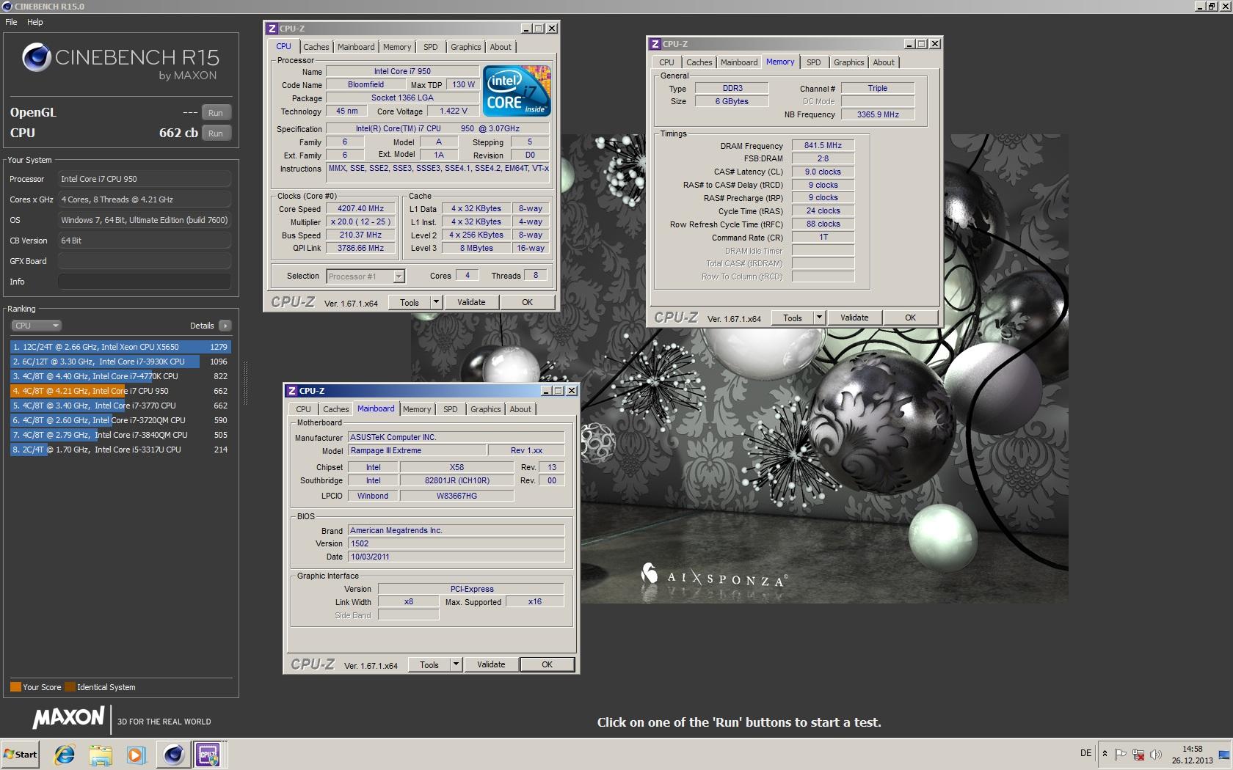1233x770 pixels.
Task: Open Memory tab in Mainboard window
Action: coord(417,409)
